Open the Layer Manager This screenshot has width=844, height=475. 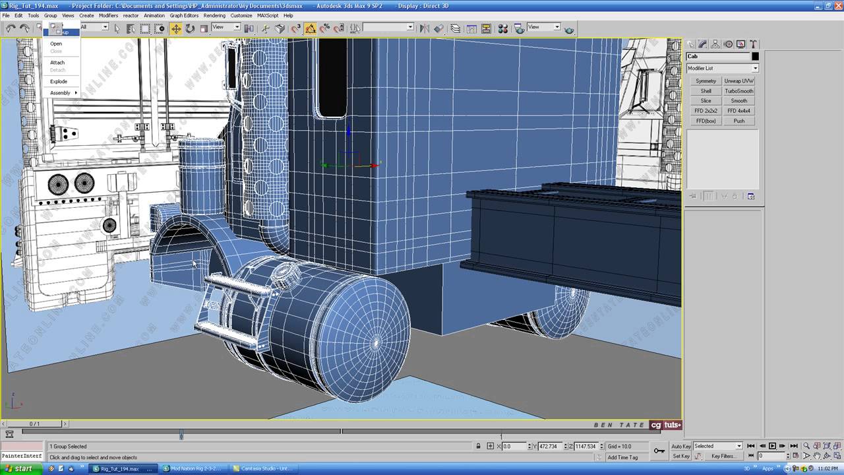click(456, 28)
